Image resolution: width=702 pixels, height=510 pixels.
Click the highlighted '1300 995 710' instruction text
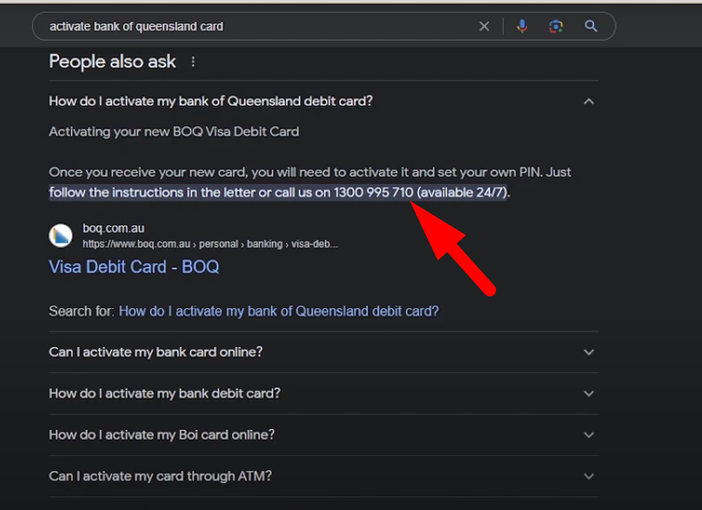pos(279,193)
